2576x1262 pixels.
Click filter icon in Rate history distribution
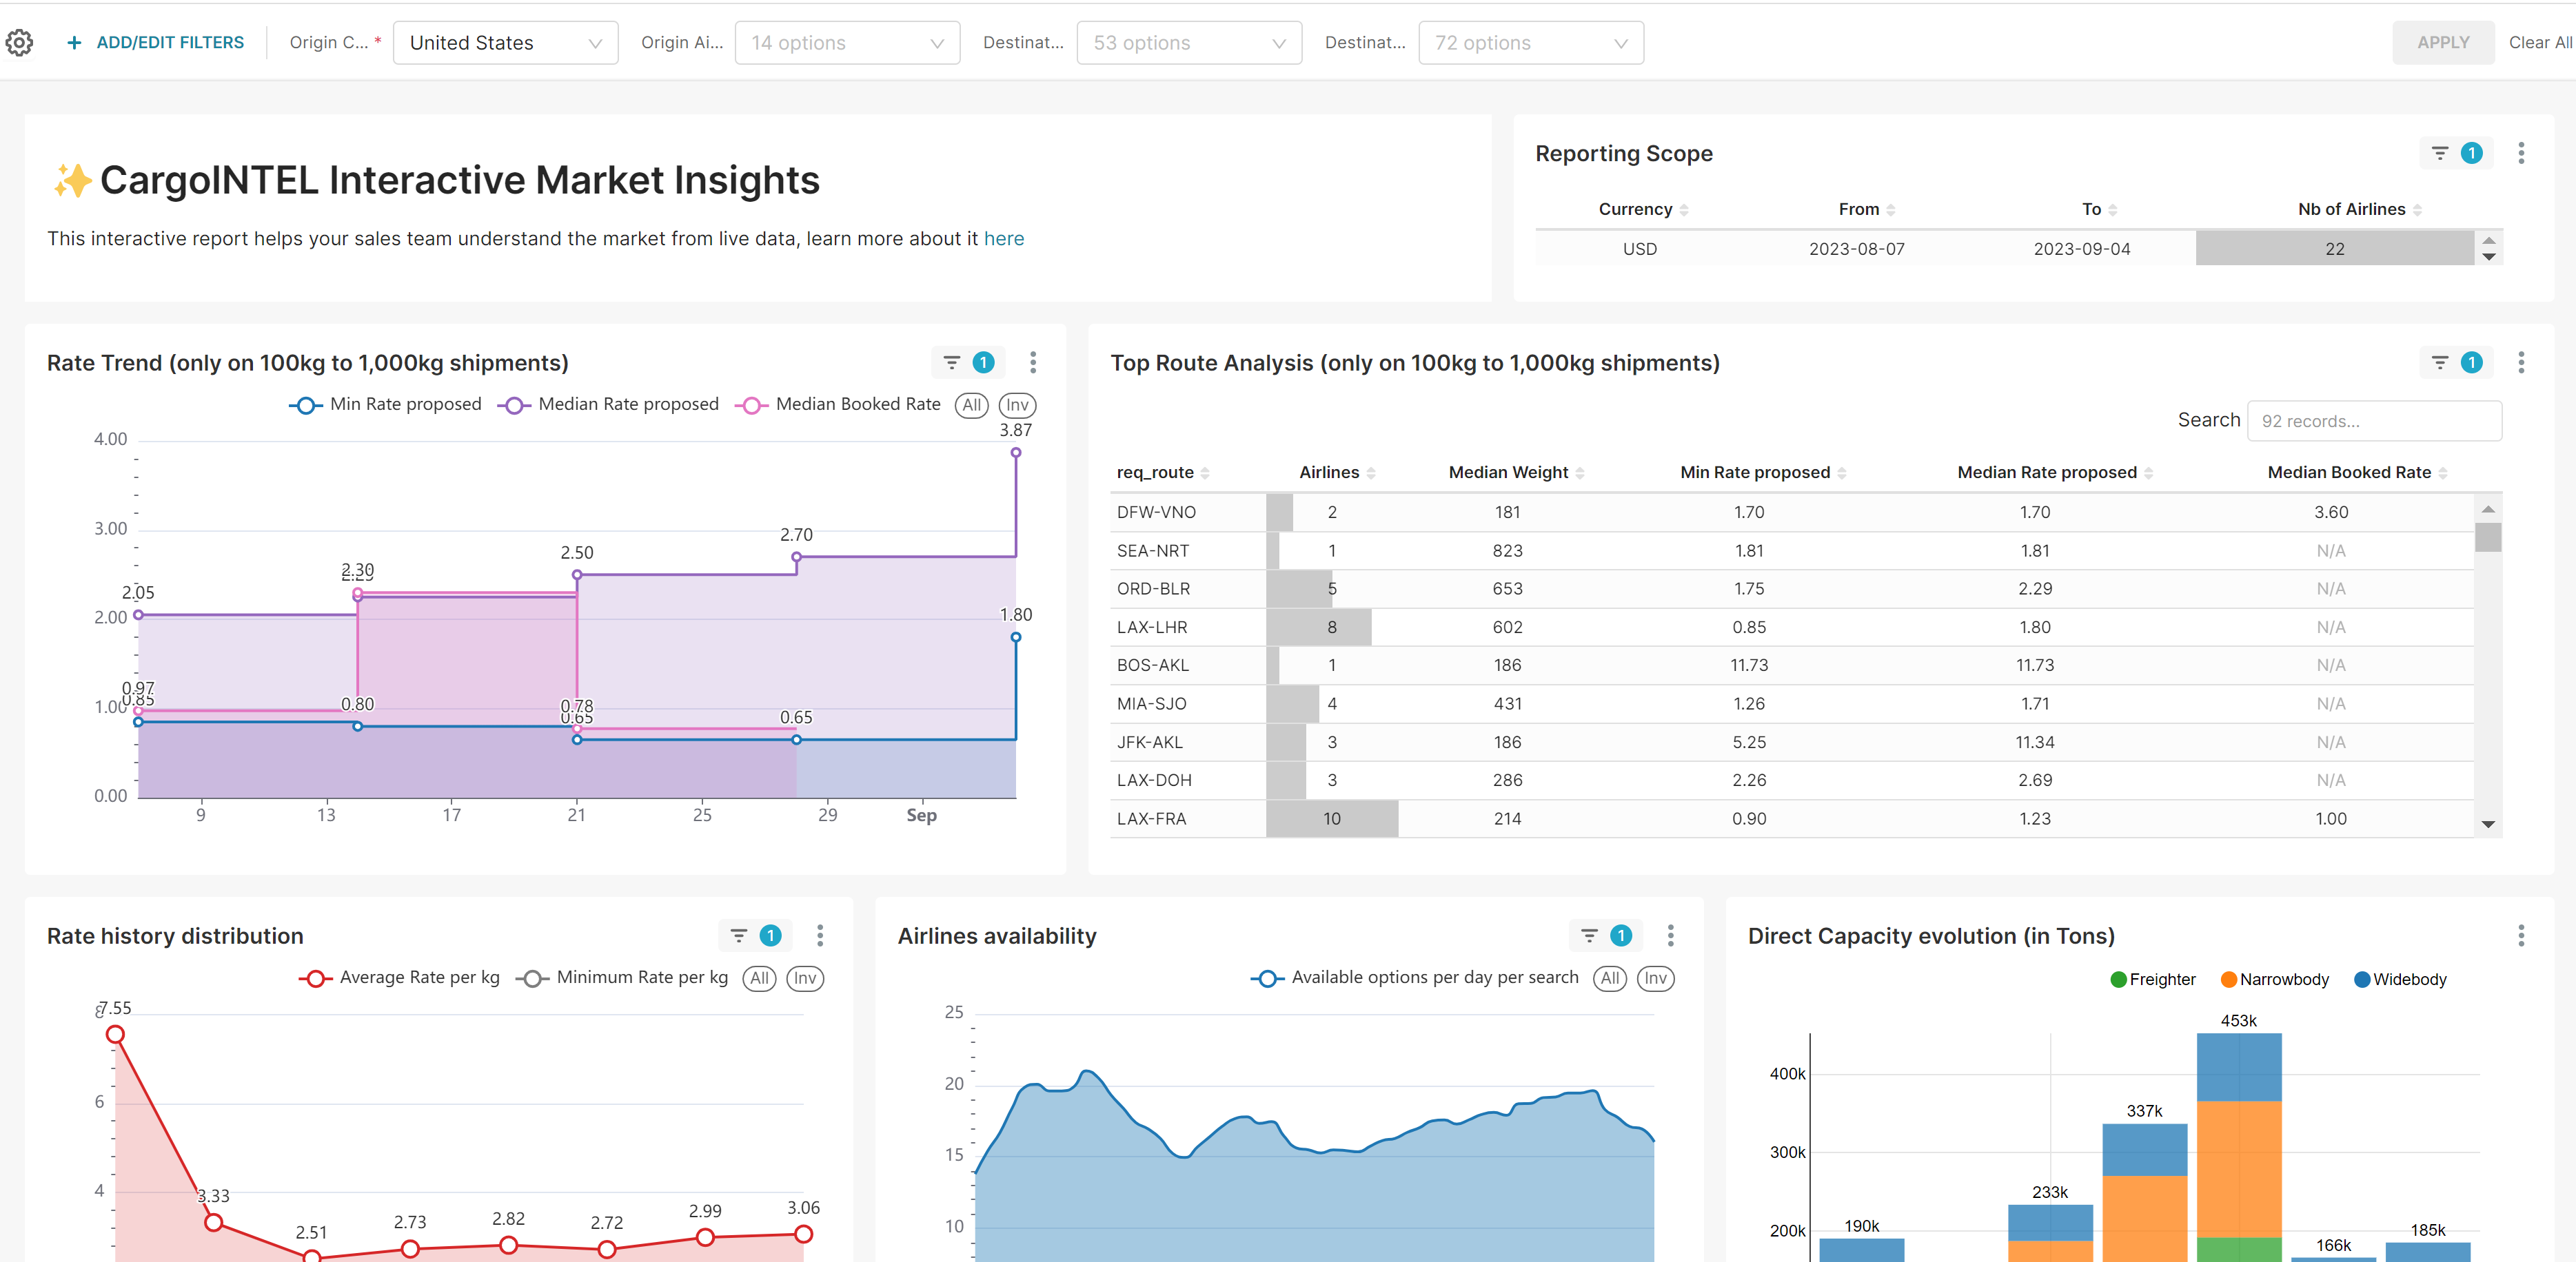coord(739,935)
